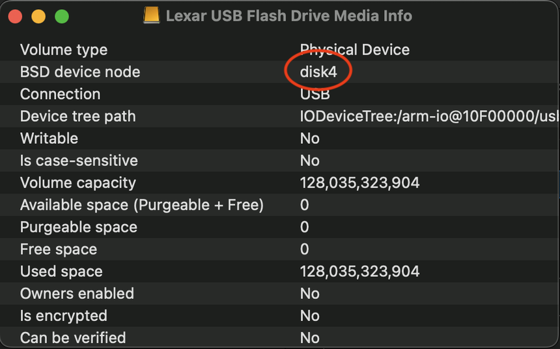Click the Purgeable space label
This screenshot has width=560, height=349.
(x=79, y=227)
